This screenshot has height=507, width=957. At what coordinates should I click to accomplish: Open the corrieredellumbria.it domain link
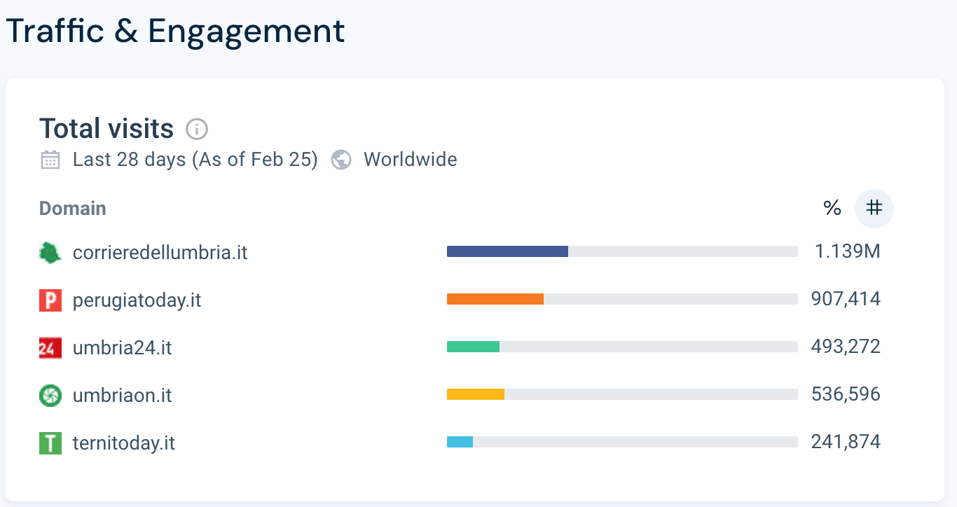click(160, 252)
